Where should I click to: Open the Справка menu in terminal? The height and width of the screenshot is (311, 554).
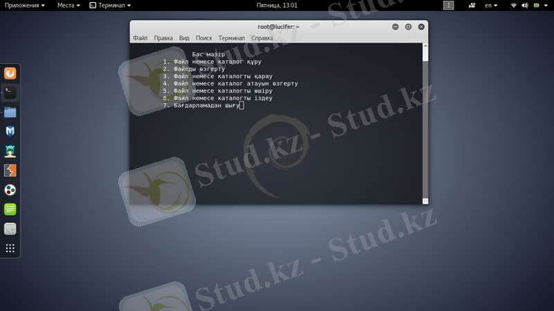coord(262,38)
